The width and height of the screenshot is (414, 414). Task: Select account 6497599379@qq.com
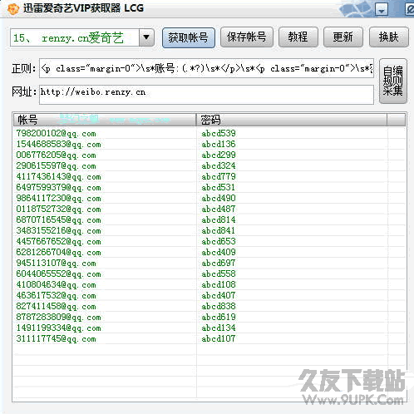point(58,187)
